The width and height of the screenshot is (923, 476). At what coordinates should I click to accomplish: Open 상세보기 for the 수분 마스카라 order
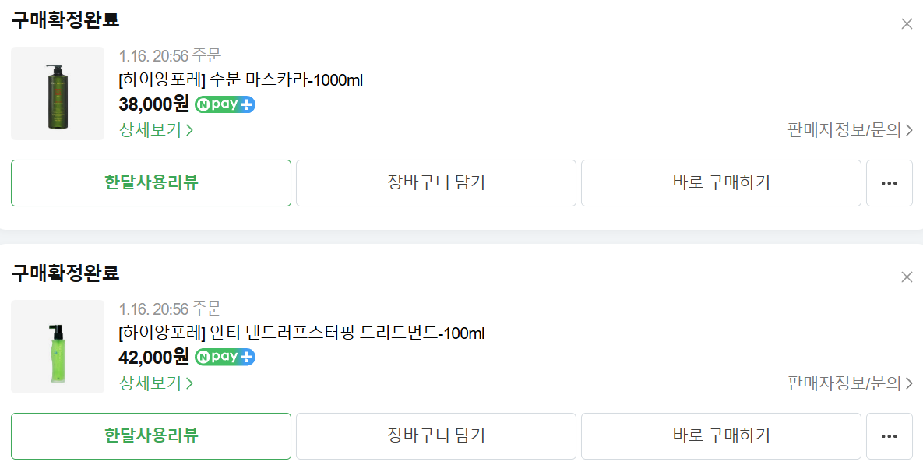point(156,130)
